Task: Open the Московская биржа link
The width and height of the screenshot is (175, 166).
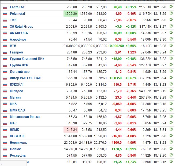Action: coord(25,117)
